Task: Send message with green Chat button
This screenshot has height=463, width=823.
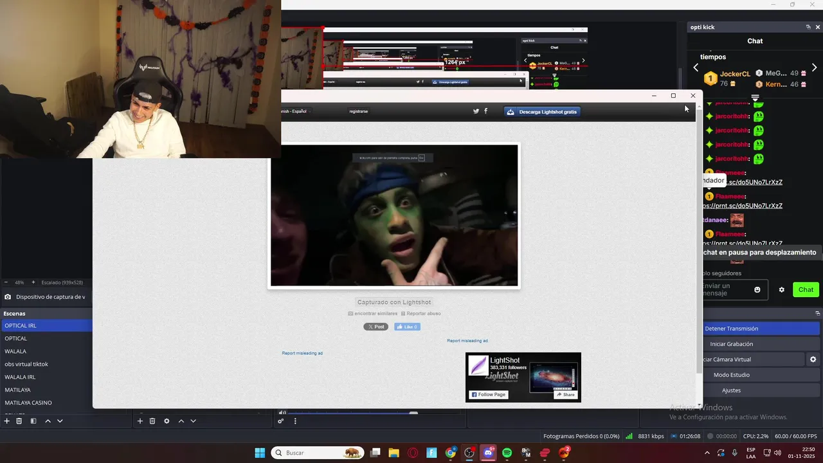Action: tap(806, 289)
